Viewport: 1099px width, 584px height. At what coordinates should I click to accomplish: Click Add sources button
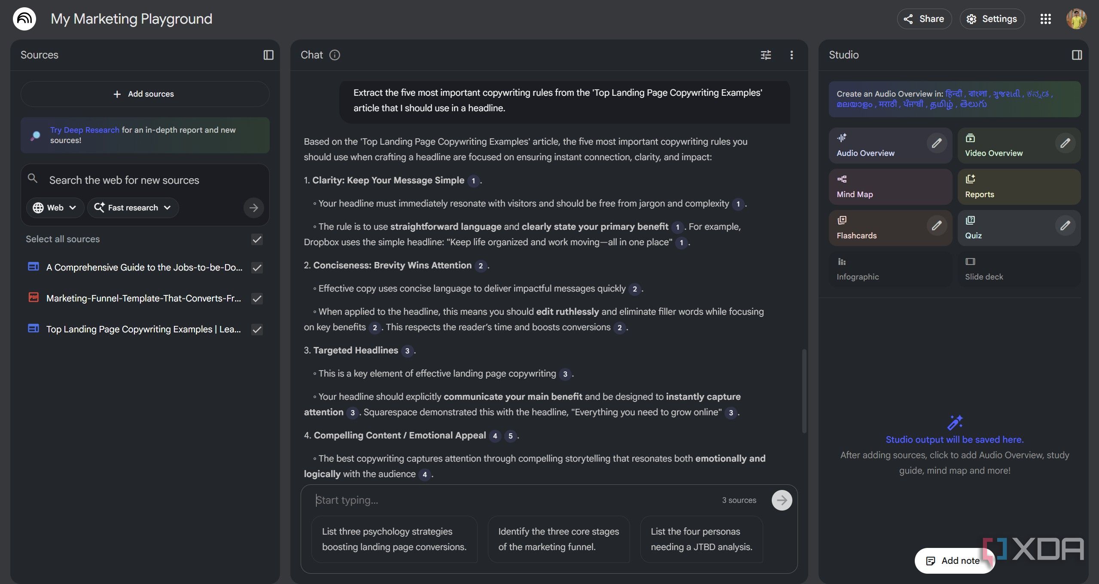(145, 94)
